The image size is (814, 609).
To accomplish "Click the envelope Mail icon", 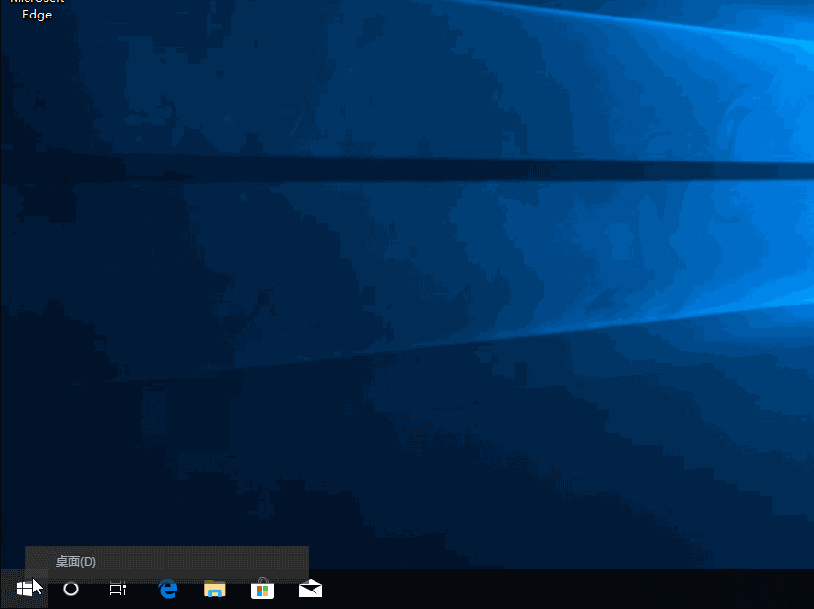I will click(x=309, y=588).
